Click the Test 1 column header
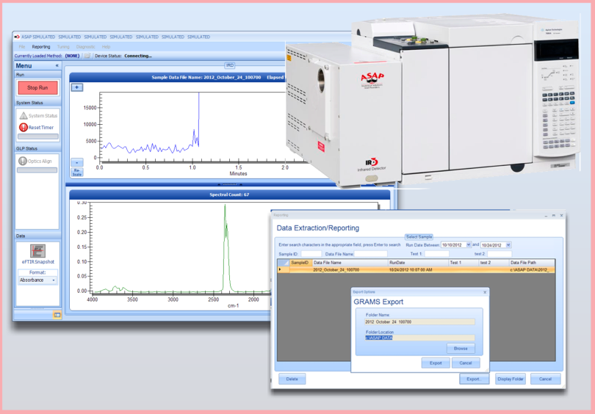This screenshot has height=414, width=595. coord(464,262)
